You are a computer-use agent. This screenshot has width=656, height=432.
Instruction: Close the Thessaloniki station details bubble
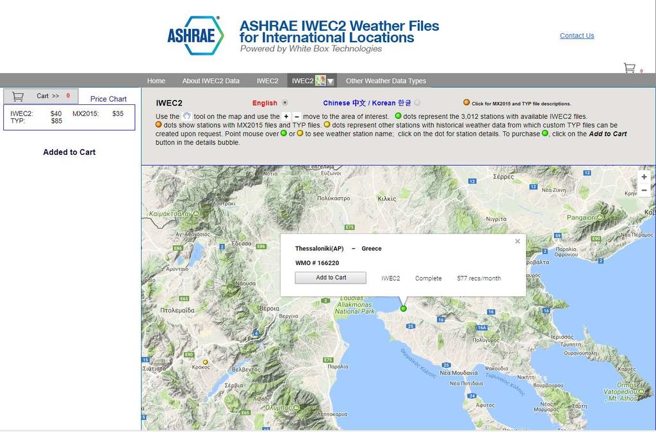pyautogui.click(x=518, y=241)
